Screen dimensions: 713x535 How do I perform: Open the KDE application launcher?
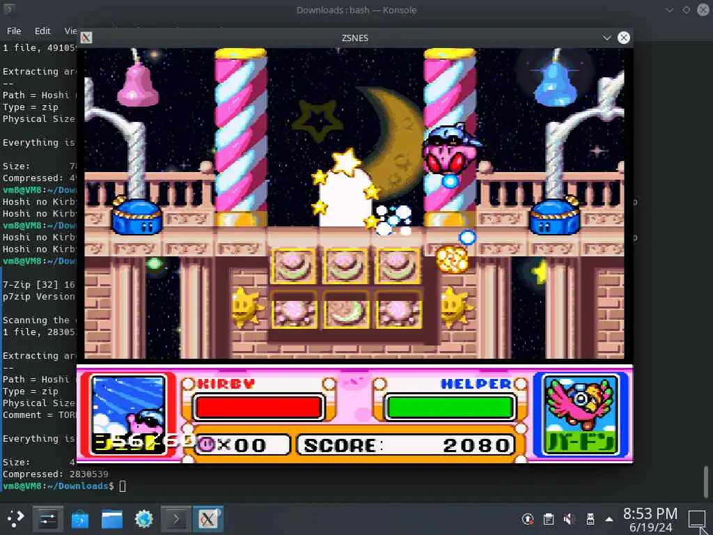coord(16,518)
